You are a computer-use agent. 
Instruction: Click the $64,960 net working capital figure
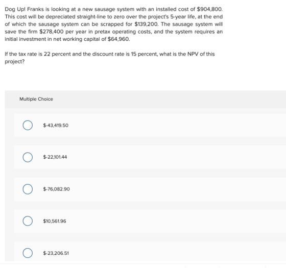[x=118, y=39]
